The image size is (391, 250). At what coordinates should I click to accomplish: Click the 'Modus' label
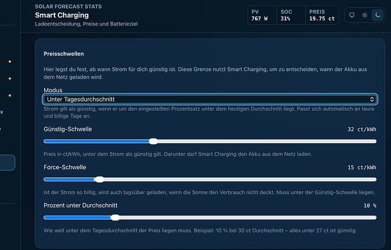53,90
